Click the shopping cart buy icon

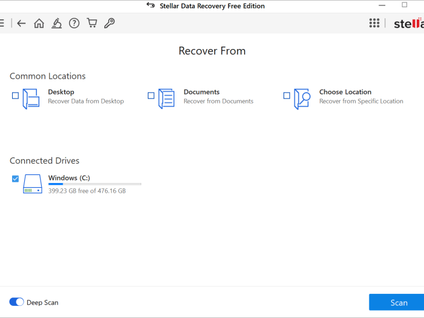pos(91,23)
